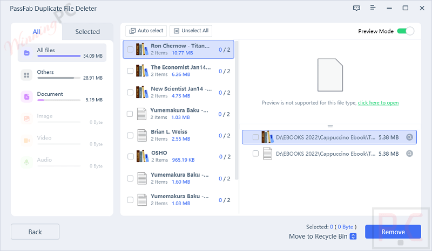
Task: Open the feedback chat icon in title bar
Action: point(356,8)
